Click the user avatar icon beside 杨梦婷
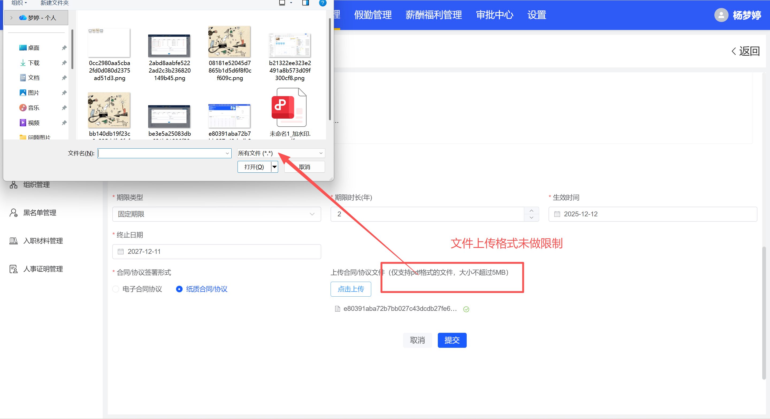770x419 pixels. tap(721, 15)
